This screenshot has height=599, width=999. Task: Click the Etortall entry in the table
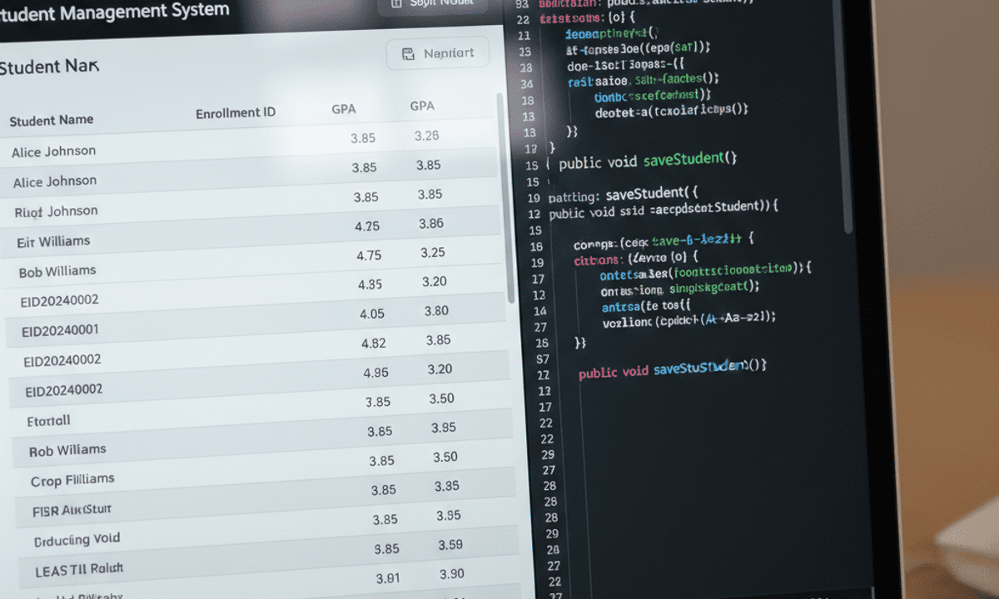click(x=48, y=420)
